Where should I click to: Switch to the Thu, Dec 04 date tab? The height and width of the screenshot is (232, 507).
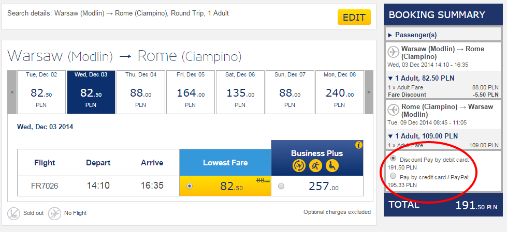pos(141,92)
